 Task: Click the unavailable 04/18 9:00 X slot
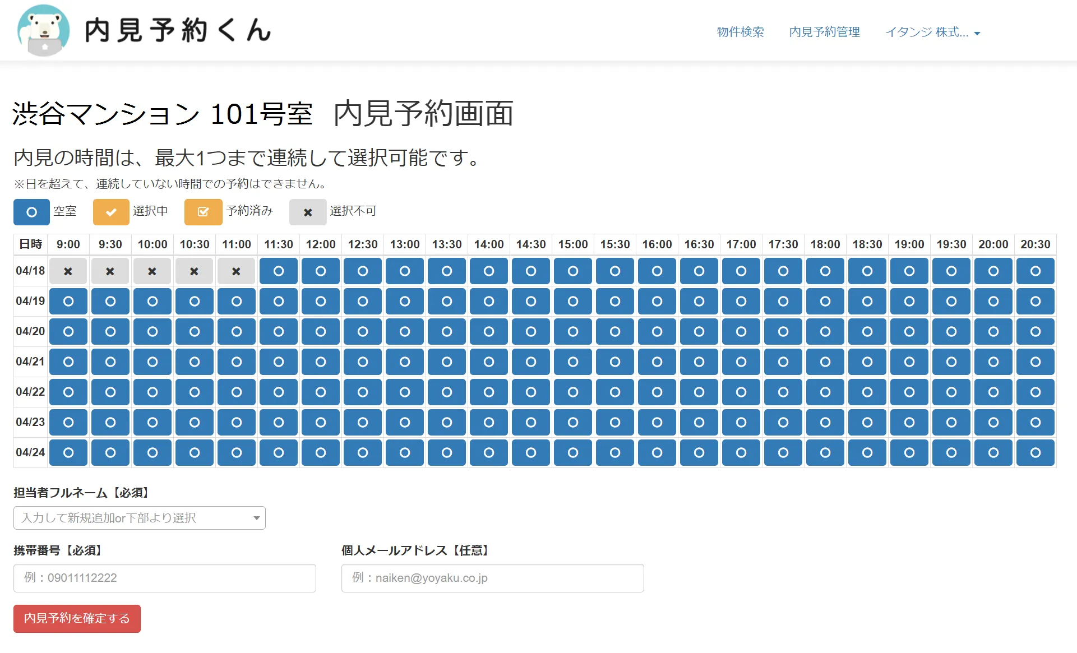(x=68, y=271)
